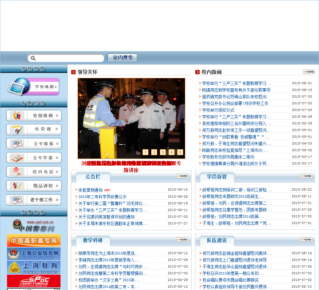Viewport: 319px width, 290px height.
Task: Click MORE button in 学员育管 panel
Action: [306, 176]
